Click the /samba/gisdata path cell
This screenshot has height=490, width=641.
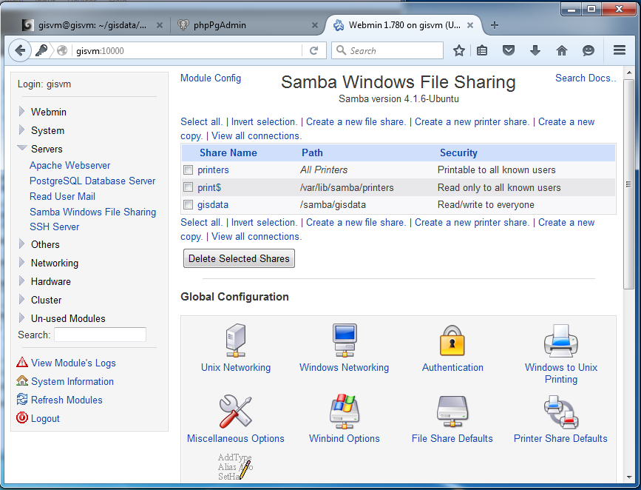333,204
